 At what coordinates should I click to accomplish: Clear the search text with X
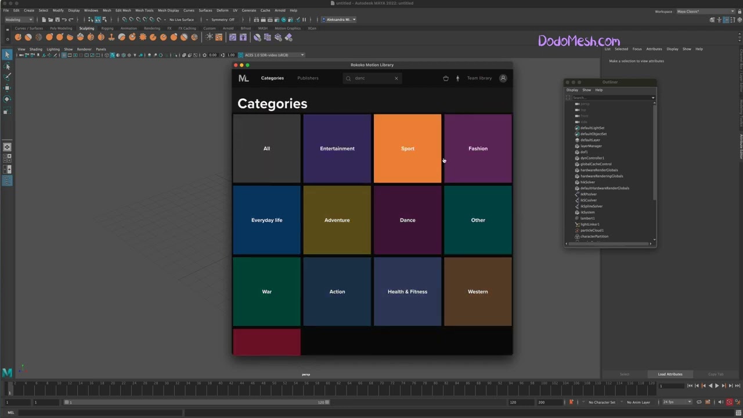click(x=396, y=78)
